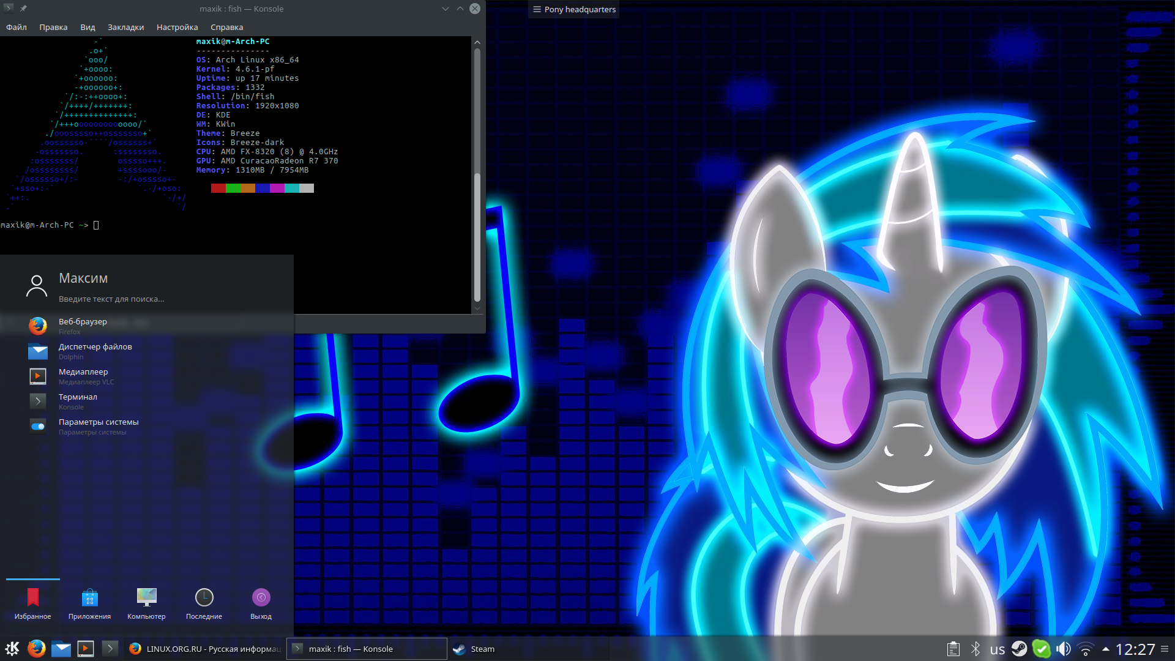Click the red color block in neofetch output
Screen dimensions: 1175x661
(218, 188)
